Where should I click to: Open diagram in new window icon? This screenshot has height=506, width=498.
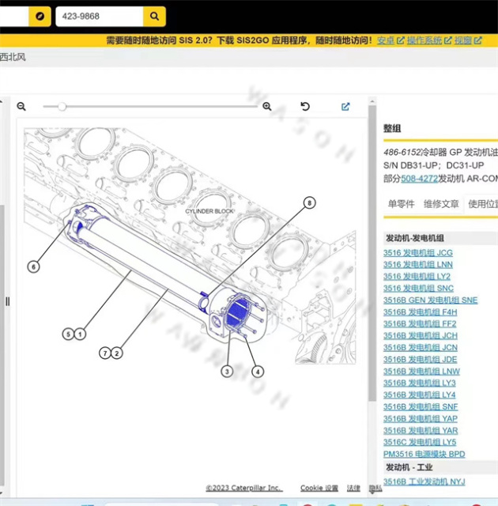345,107
